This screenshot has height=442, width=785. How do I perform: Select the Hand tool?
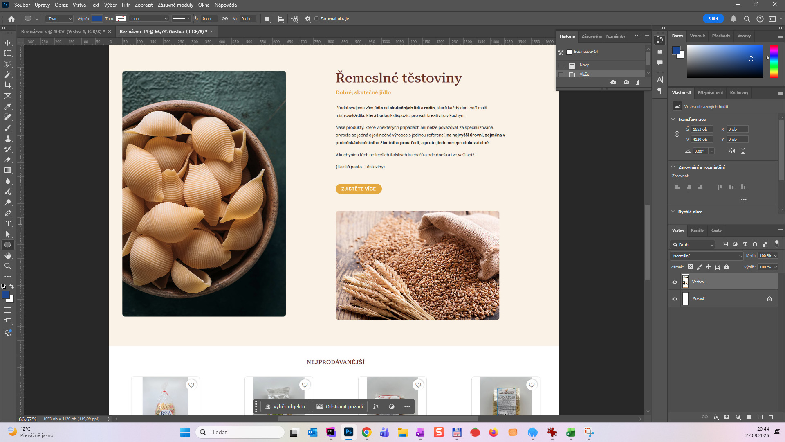pyautogui.click(x=8, y=255)
